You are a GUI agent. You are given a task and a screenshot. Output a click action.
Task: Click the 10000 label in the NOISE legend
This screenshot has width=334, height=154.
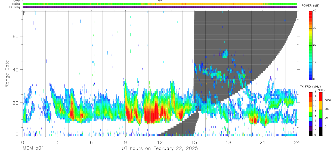click(327, 100)
